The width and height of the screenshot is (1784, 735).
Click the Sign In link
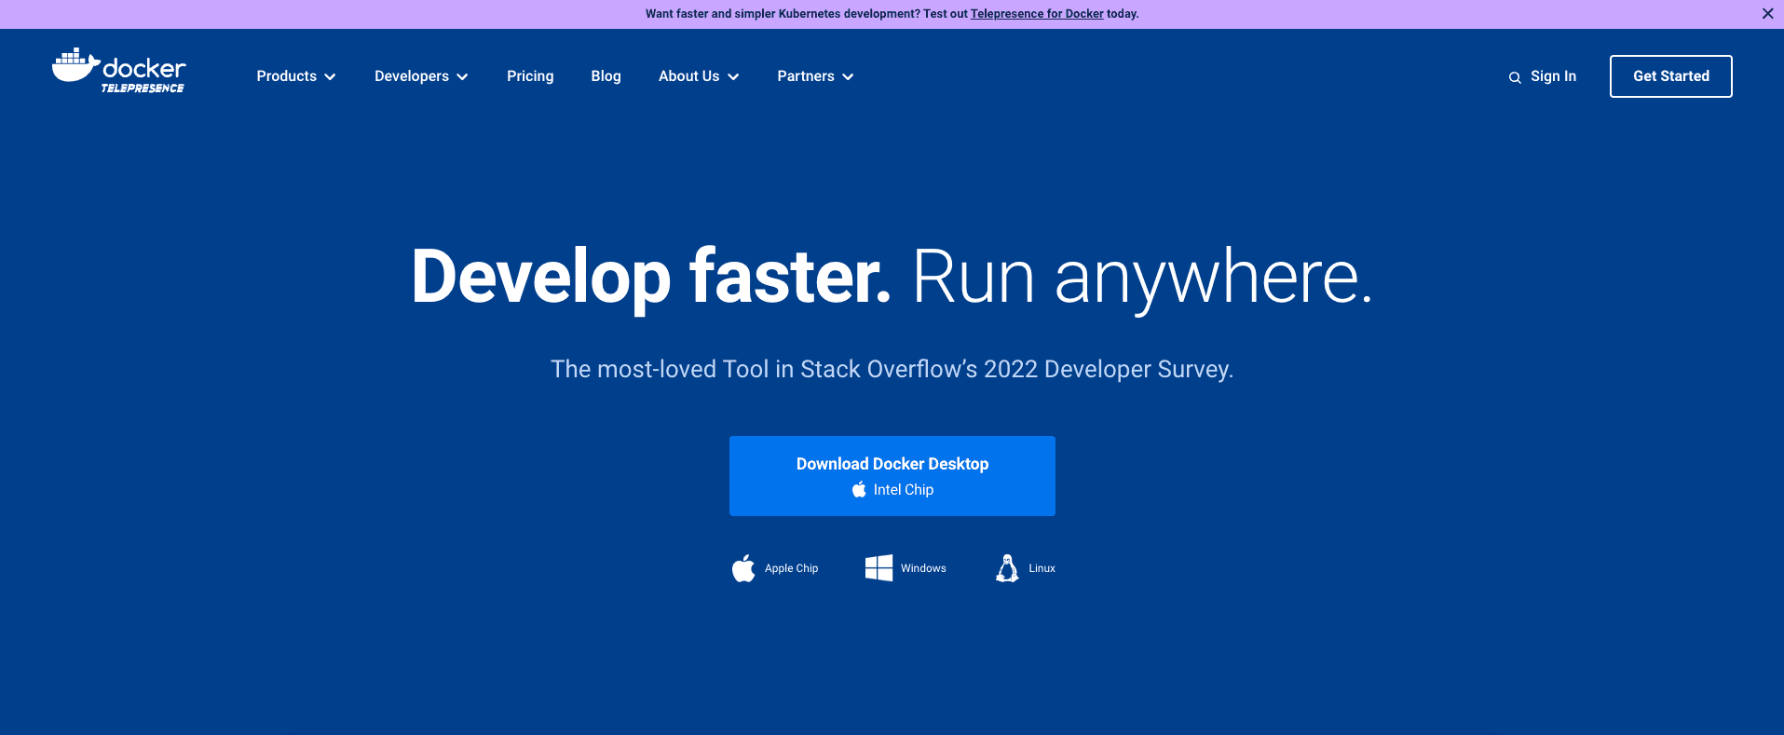[x=1553, y=76]
